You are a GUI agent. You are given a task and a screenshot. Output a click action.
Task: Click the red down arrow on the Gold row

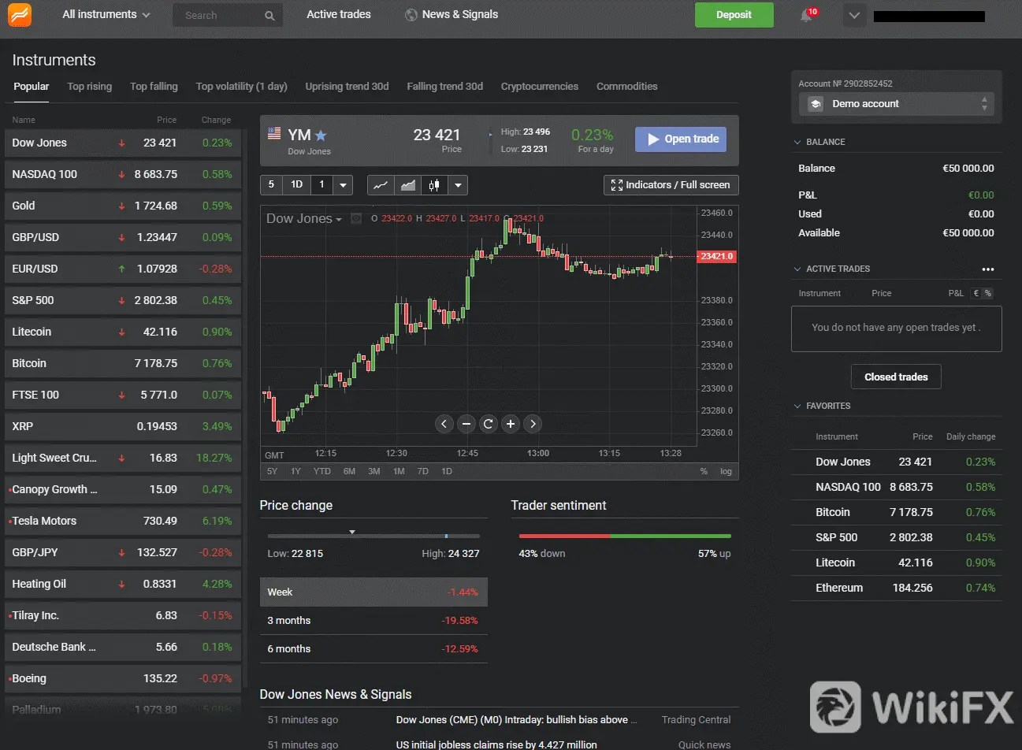pos(121,206)
